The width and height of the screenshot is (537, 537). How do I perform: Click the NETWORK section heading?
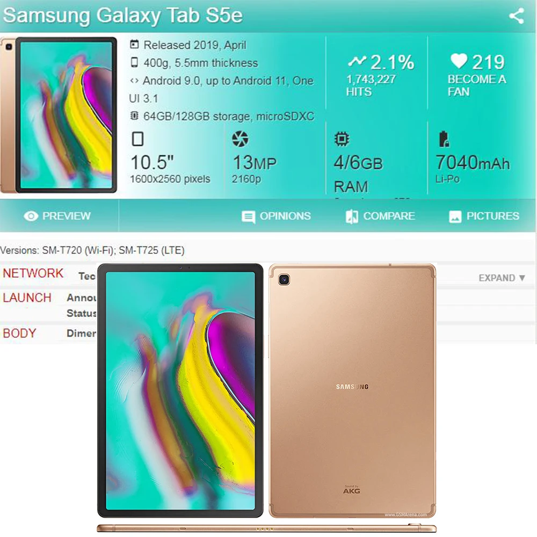(x=33, y=273)
